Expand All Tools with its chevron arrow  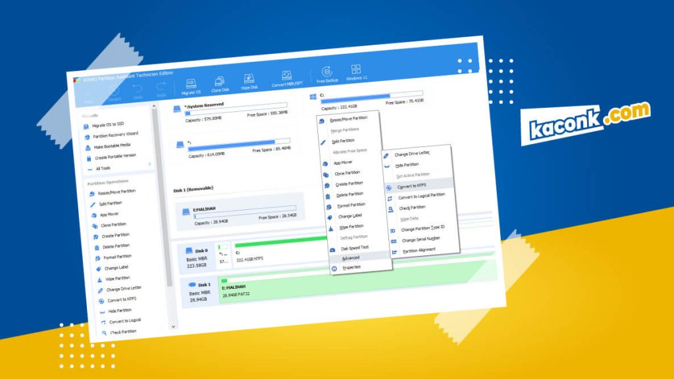(x=149, y=164)
